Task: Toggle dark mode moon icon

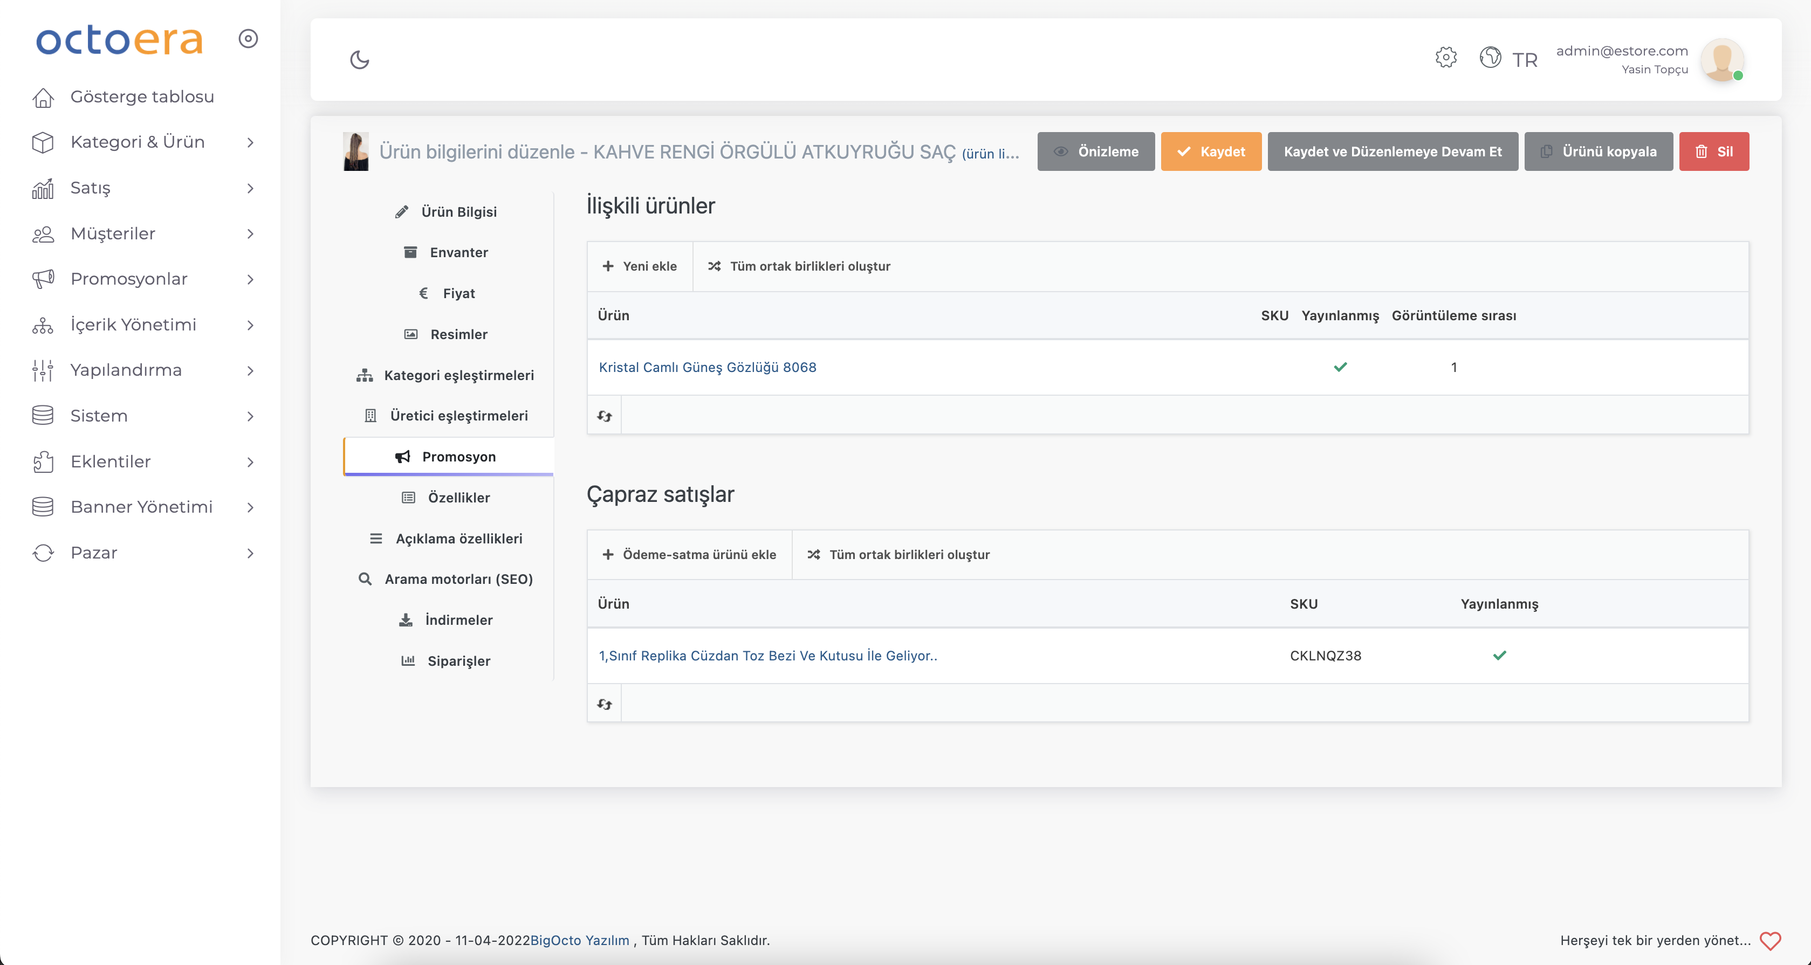Action: coord(359,60)
